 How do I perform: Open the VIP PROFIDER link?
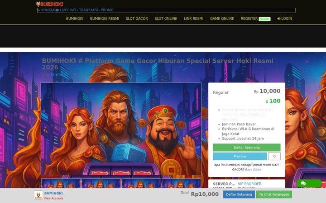[x=249, y=184]
